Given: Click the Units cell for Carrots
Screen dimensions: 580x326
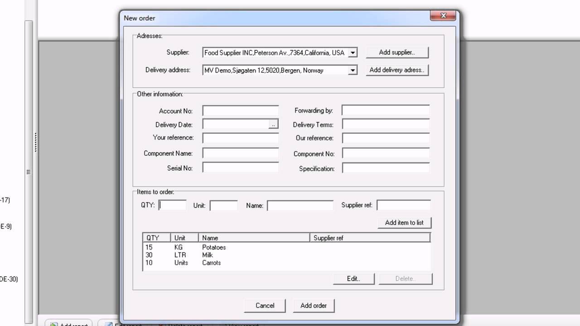Looking at the screenshot, I should [x=181, y=263].
